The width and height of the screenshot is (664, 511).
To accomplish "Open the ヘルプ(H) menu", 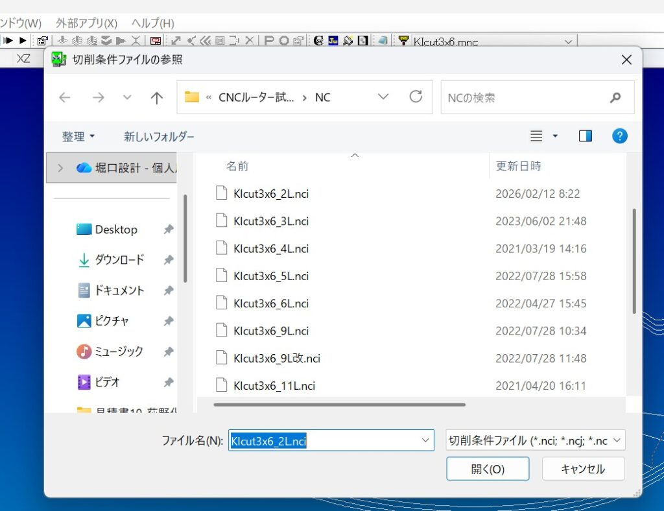I will pyautogui.click(x=152, y=23).
